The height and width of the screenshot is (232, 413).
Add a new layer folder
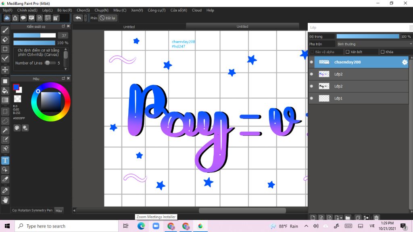[x=348, y=217]
